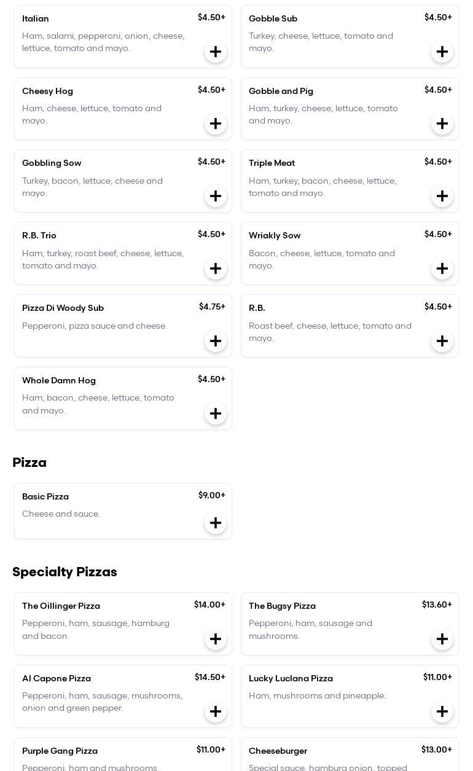Click the Specialty Pizzas section heading
The width and height of the screenshot is (473, 771).
click(x=64, y=572)
